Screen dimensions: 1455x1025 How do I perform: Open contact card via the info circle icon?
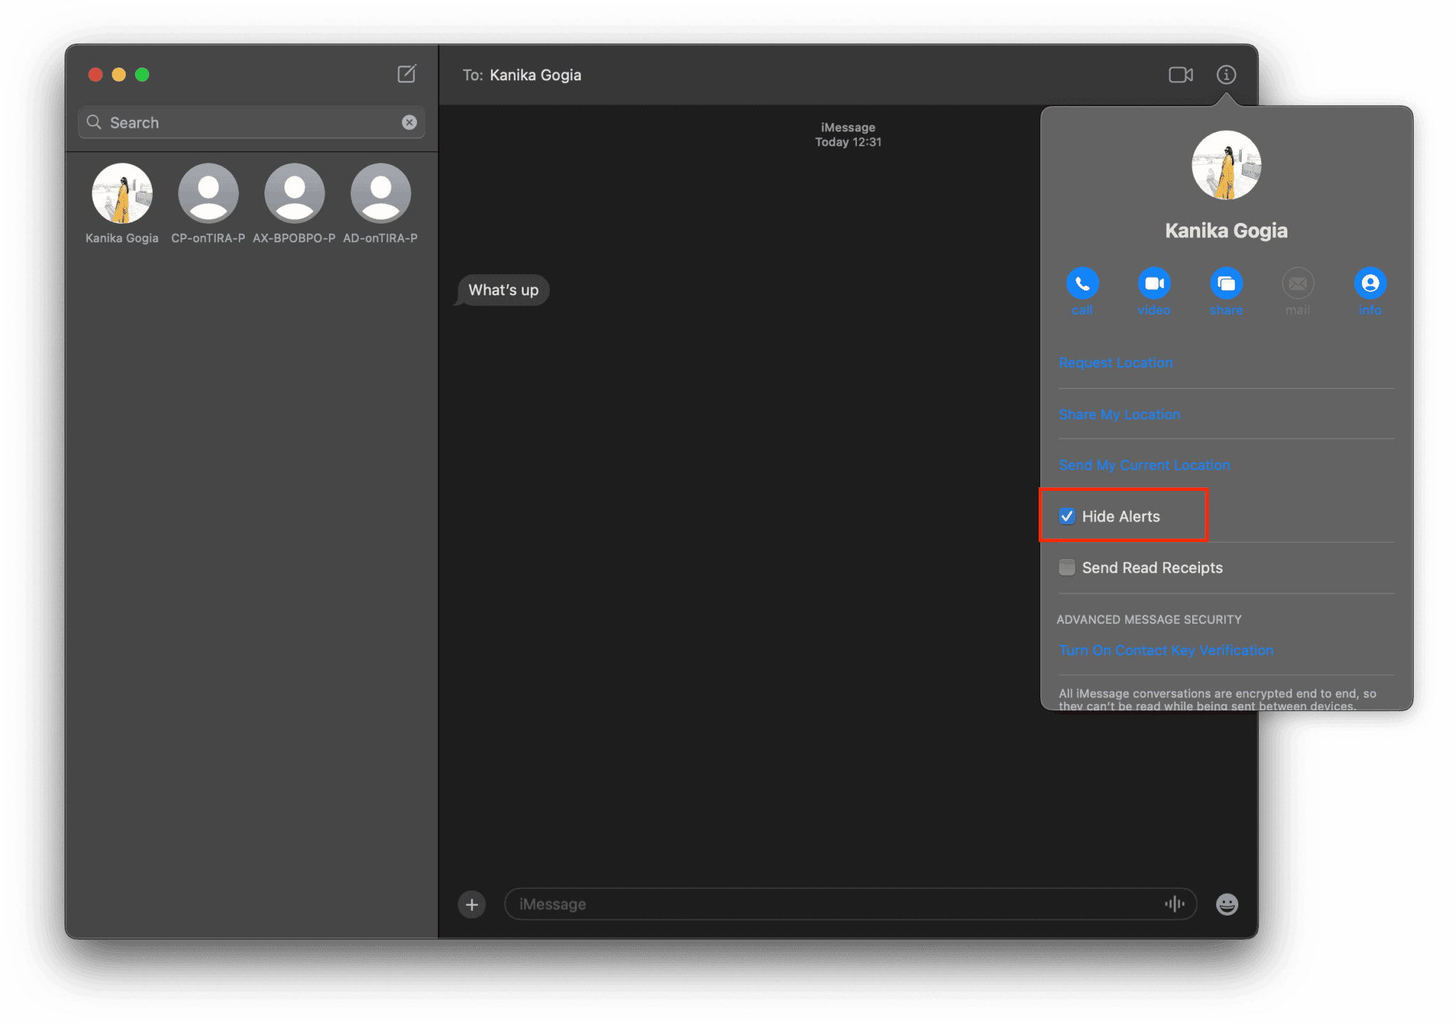1369,283
